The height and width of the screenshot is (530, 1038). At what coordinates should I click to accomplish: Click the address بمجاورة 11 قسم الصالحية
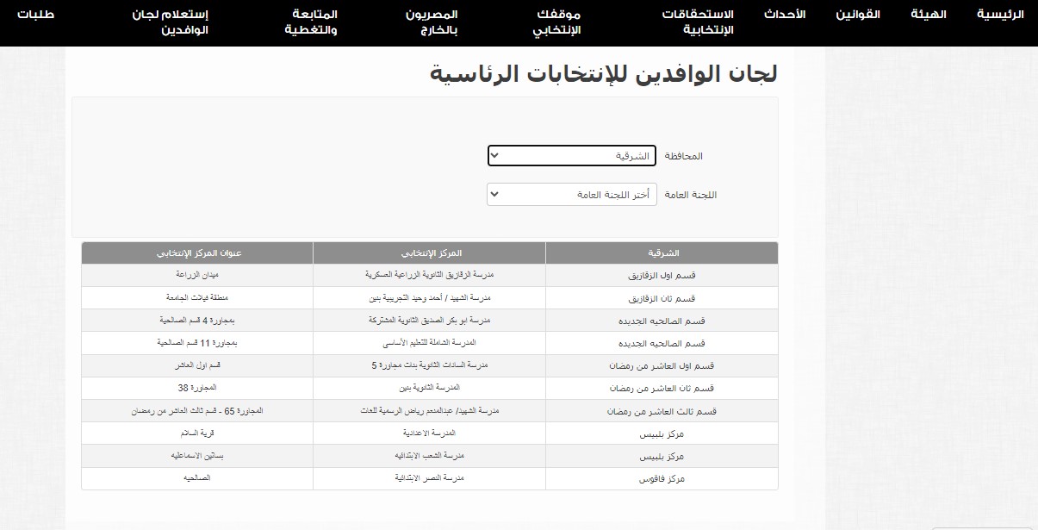(x=197, y=342)
